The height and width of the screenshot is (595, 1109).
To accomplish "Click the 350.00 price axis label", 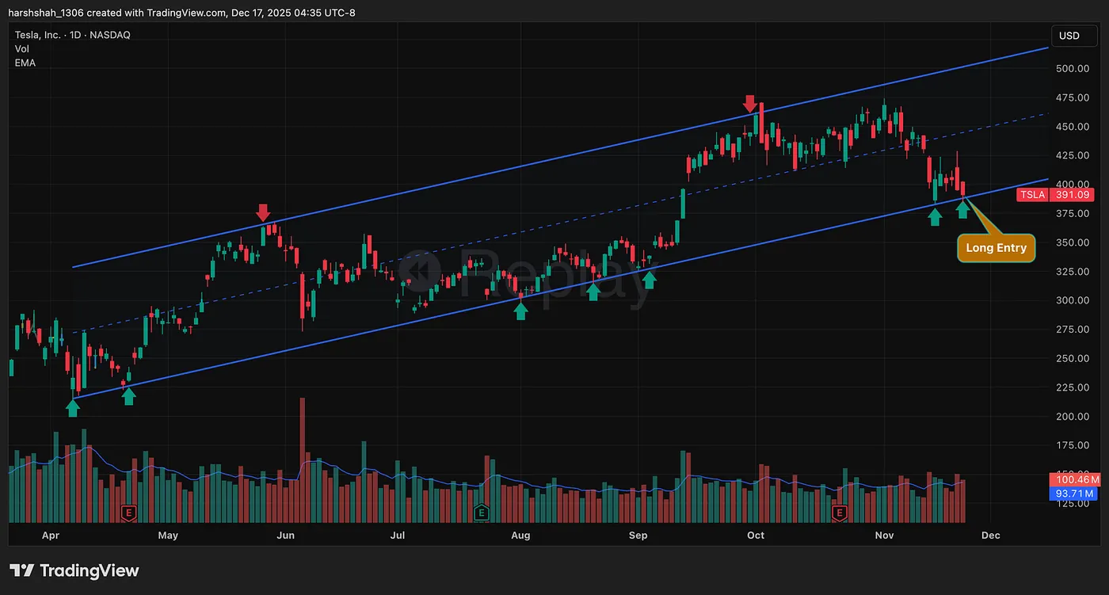I will (1072, 242).
